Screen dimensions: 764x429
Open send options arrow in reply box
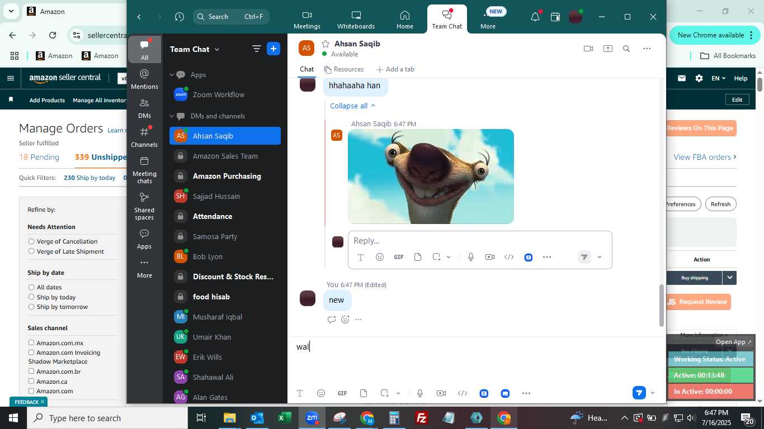tap(600, 257)
